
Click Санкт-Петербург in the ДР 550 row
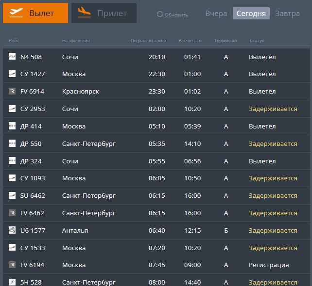point(89,143)
